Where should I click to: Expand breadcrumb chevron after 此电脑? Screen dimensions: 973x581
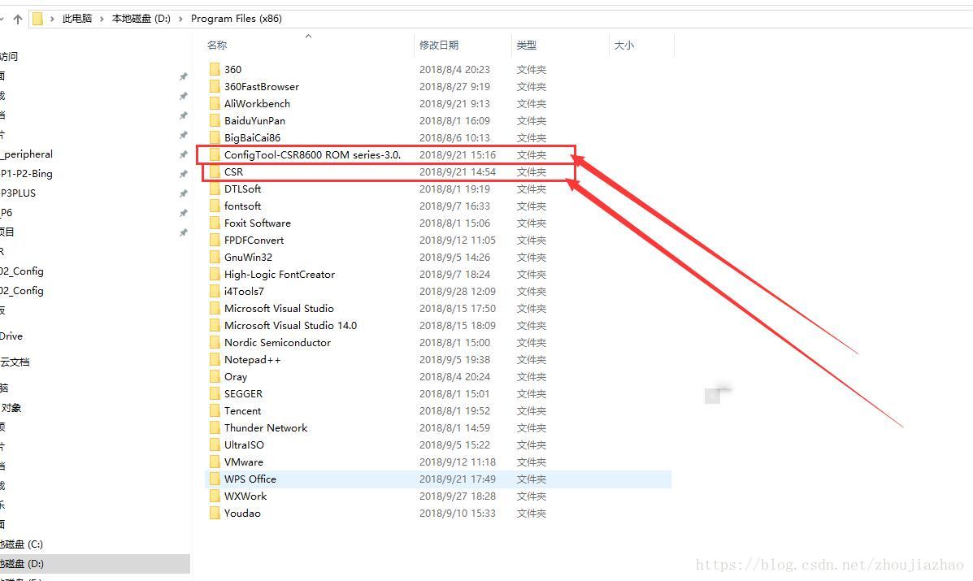point(102,20)
